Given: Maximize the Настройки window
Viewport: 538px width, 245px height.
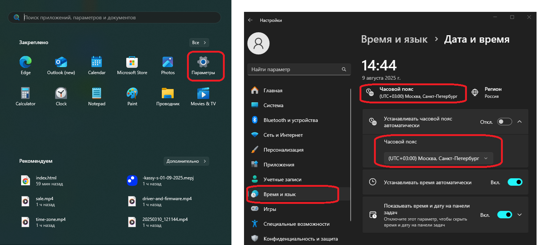Looking at the screenshot, I should click(x=512, y=17).
